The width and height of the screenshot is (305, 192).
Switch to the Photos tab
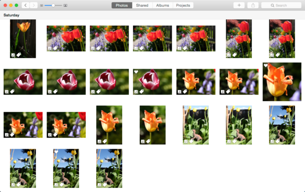(x=122, y=5)
